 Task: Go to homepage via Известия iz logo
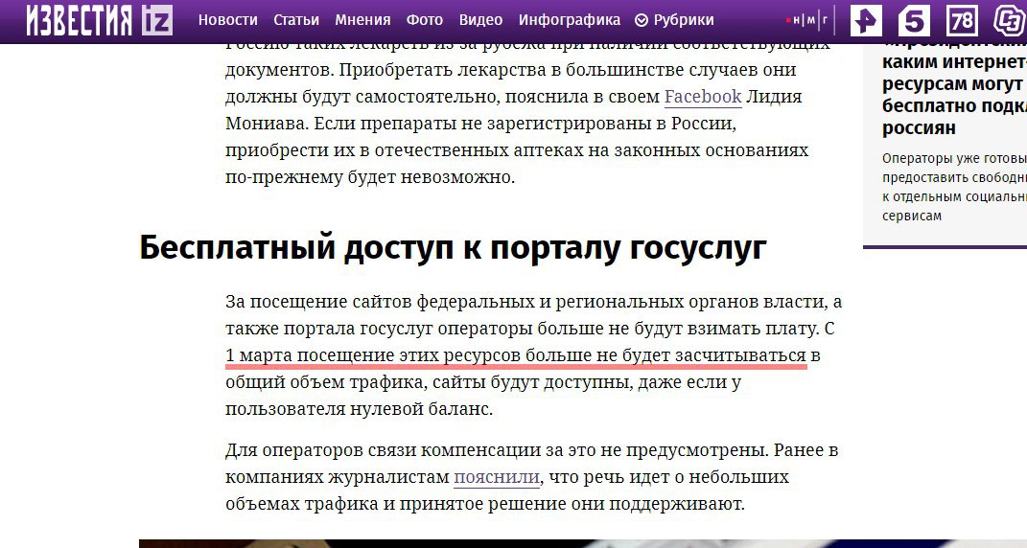tap(101, 20)
